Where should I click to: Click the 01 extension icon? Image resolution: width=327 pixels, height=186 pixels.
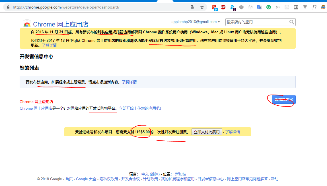click(296, 7)
